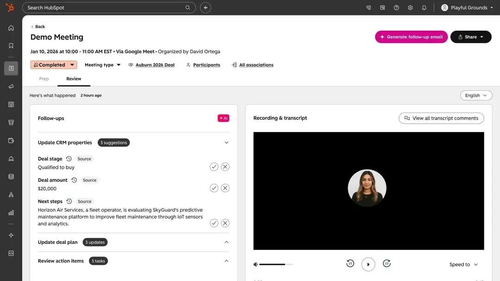
Task: Click the notifications bell icon
Action: tap(424, 8)
